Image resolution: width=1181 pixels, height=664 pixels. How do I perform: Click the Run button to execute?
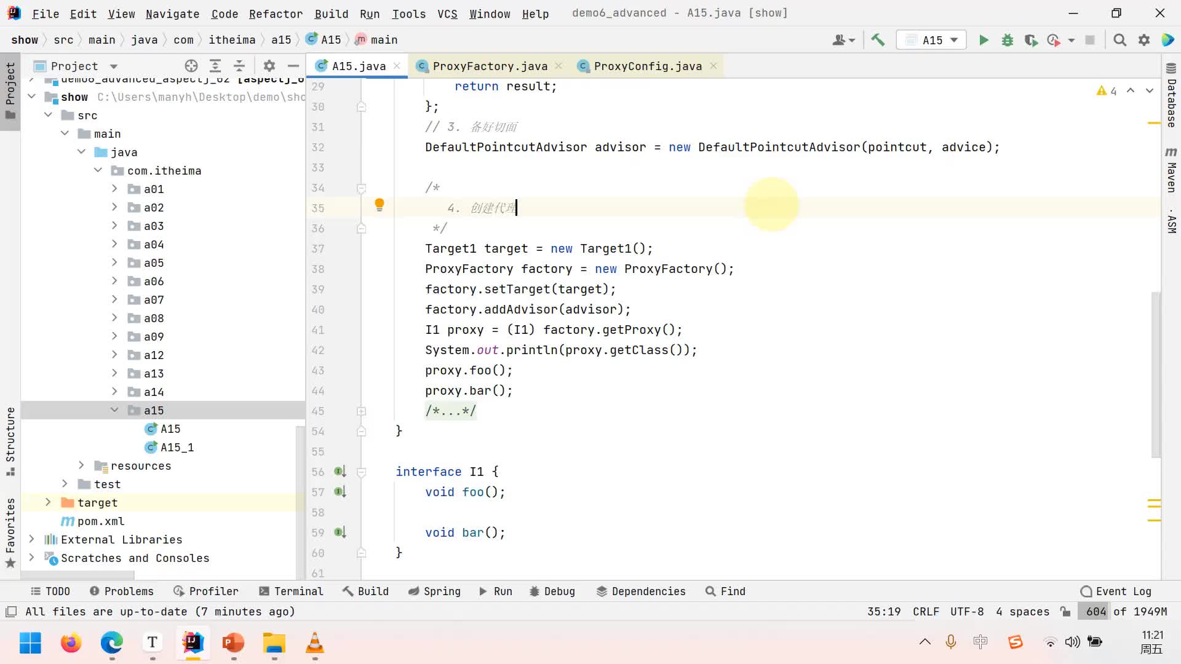(x=985, y=40)
